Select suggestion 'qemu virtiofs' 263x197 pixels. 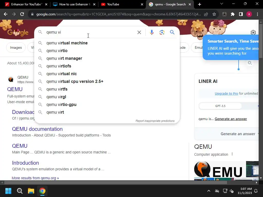point(107,66)
